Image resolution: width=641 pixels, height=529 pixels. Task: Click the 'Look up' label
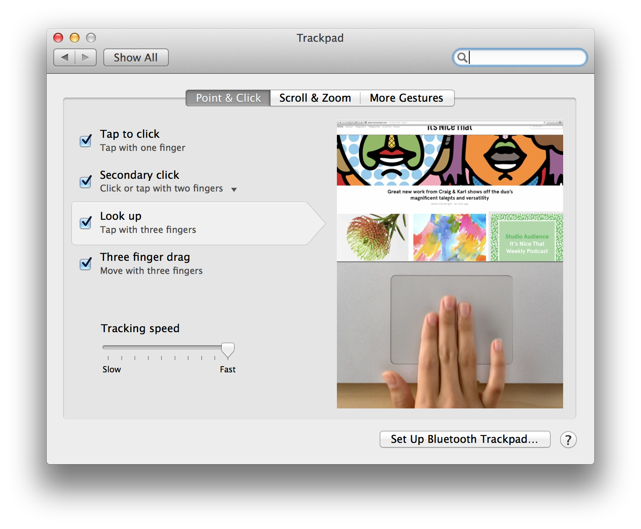coord(120,216)
